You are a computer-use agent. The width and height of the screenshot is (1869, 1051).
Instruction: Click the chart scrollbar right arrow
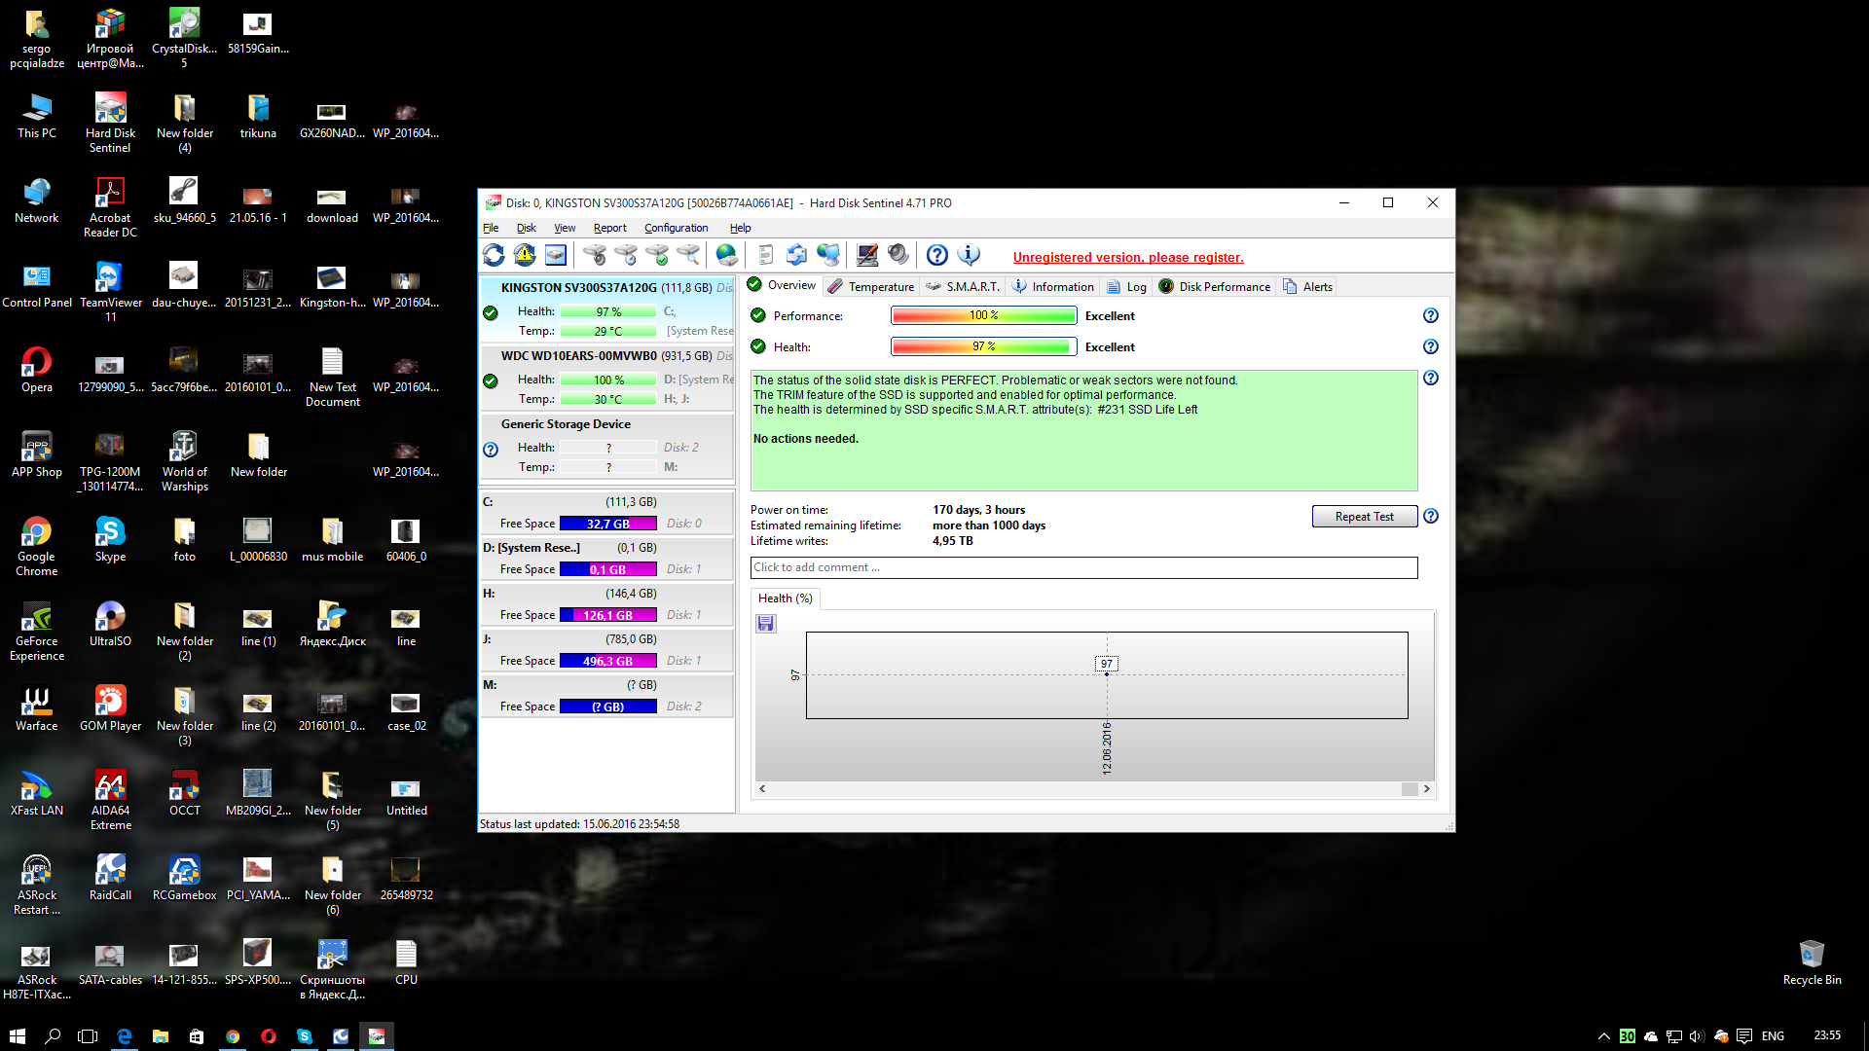(1427, 789)
